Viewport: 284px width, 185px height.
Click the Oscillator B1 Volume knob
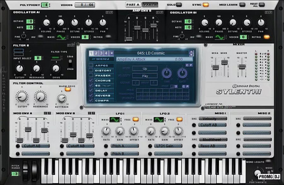point(205,23)
